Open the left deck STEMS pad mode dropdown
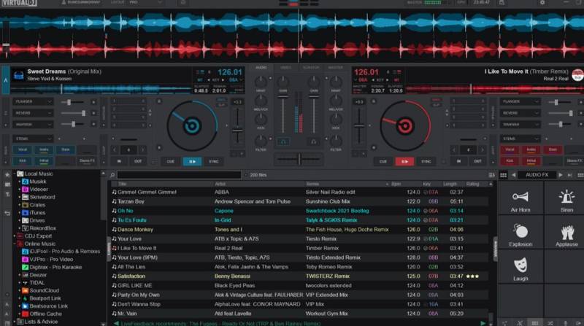584x326 pixels. tap(33, 139)
